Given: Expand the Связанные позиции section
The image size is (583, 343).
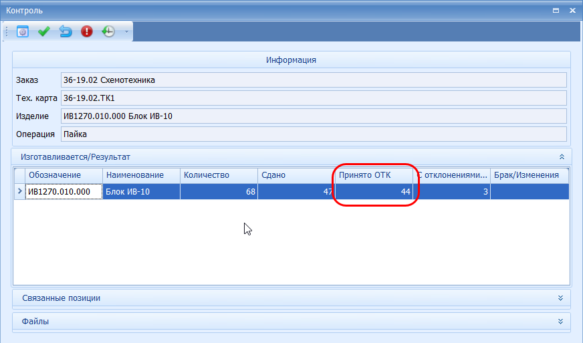Looking at the screenshot, I should pyautogui.click(x=561, y=298).
